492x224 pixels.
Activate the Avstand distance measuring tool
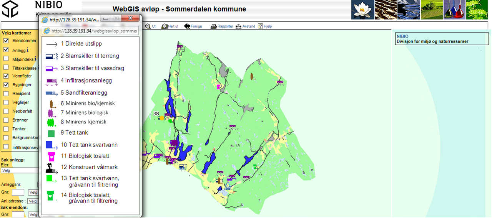pos(238,26)
